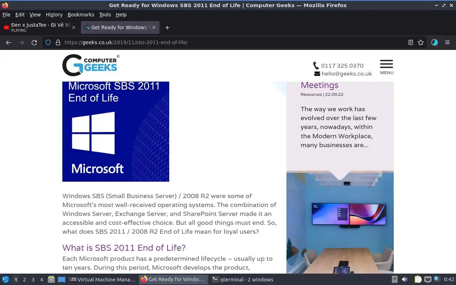The height and width of the screenshot is (285, 456).
Task: Click the phone icon beside 0117 number
Action: [x=316, y=66]
